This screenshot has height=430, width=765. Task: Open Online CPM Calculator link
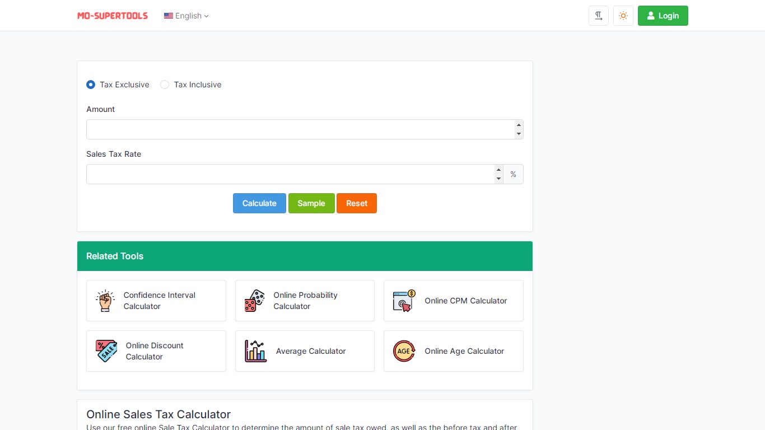coord(454,301)
